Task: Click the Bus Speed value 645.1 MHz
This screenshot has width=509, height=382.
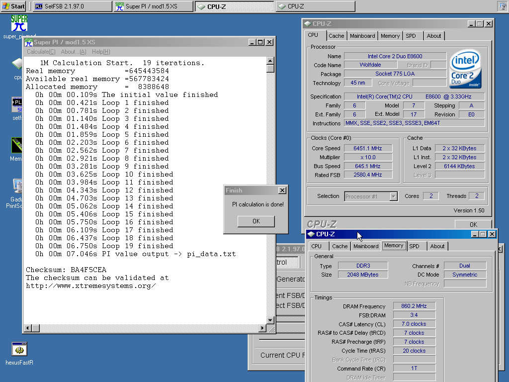Action: (x=368, y=166)
